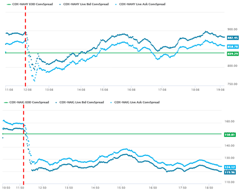The width and height of the screenshot is (243, 193).
Task: Click the 11:50 time tick label
Action: click(20, 188)
